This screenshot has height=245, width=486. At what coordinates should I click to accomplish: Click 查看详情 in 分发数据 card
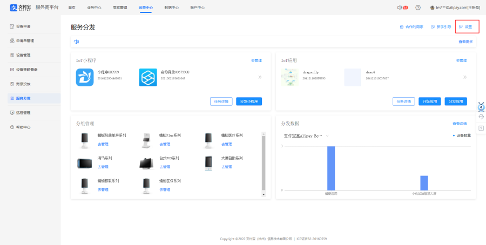[x=460, y=124]
